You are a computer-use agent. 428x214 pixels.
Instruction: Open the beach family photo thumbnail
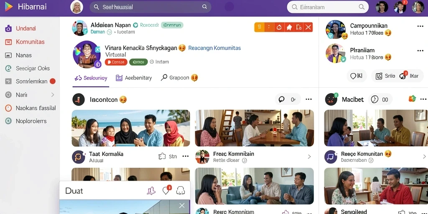point(131,128)
